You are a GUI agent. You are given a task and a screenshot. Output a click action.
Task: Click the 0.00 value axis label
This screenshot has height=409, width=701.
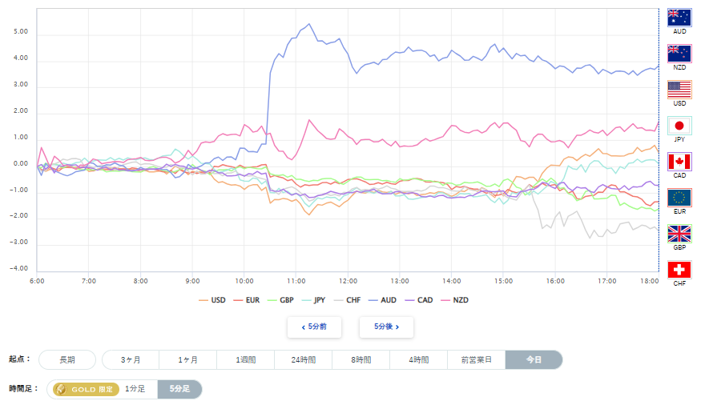pyautogui.click(x=21, y=163)
